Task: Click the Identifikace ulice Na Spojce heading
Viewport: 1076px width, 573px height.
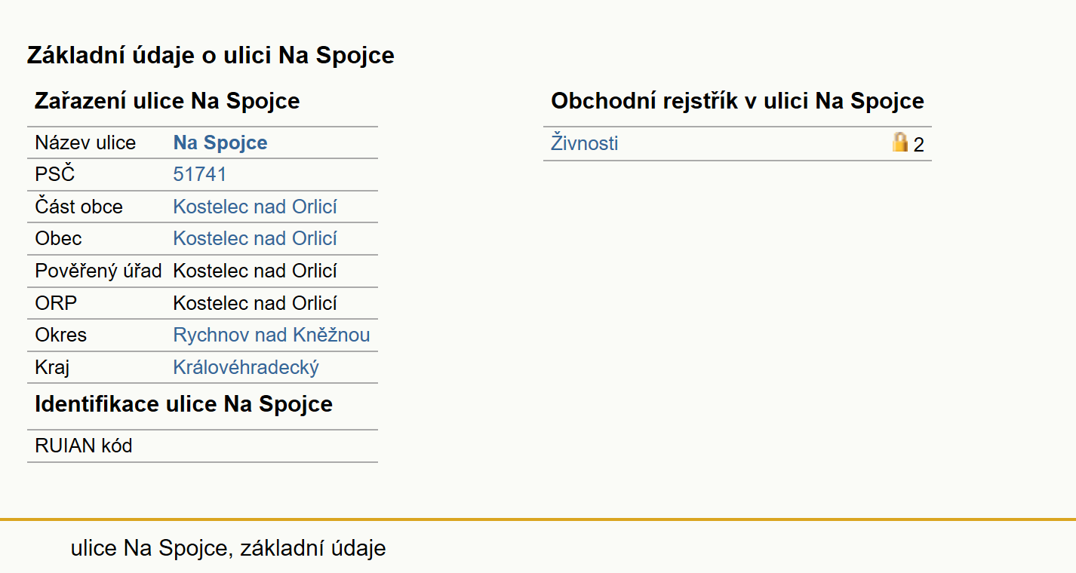Action: point(183,404)
